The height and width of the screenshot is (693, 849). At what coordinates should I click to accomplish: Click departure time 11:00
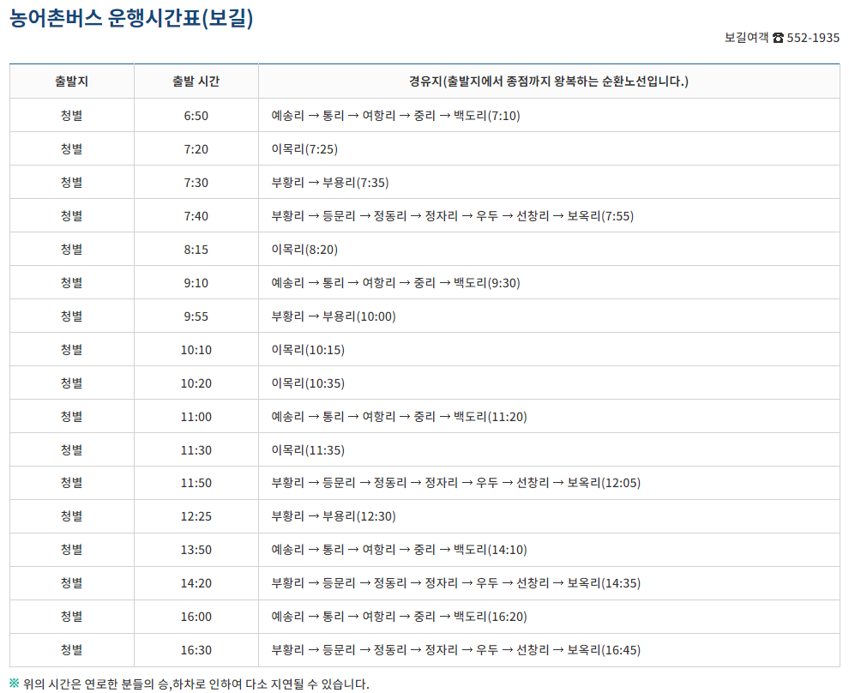pos(196,417)
